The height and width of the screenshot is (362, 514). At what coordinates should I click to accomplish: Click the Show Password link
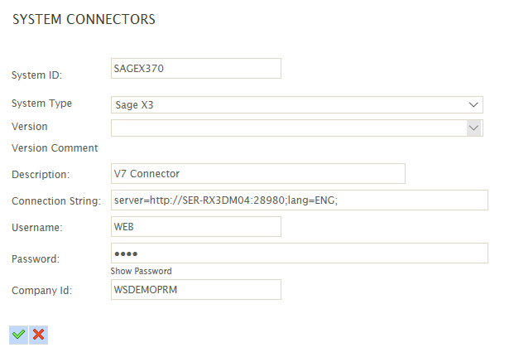point(141,271)
